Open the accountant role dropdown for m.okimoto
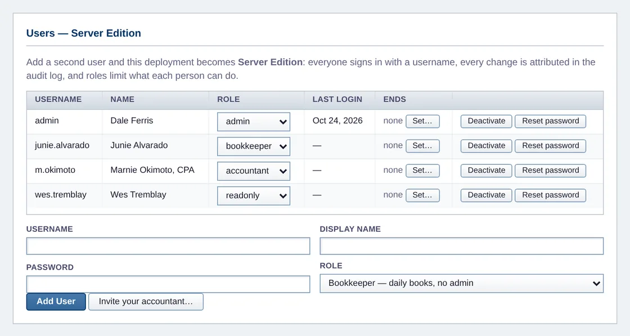 pos(254,171)
